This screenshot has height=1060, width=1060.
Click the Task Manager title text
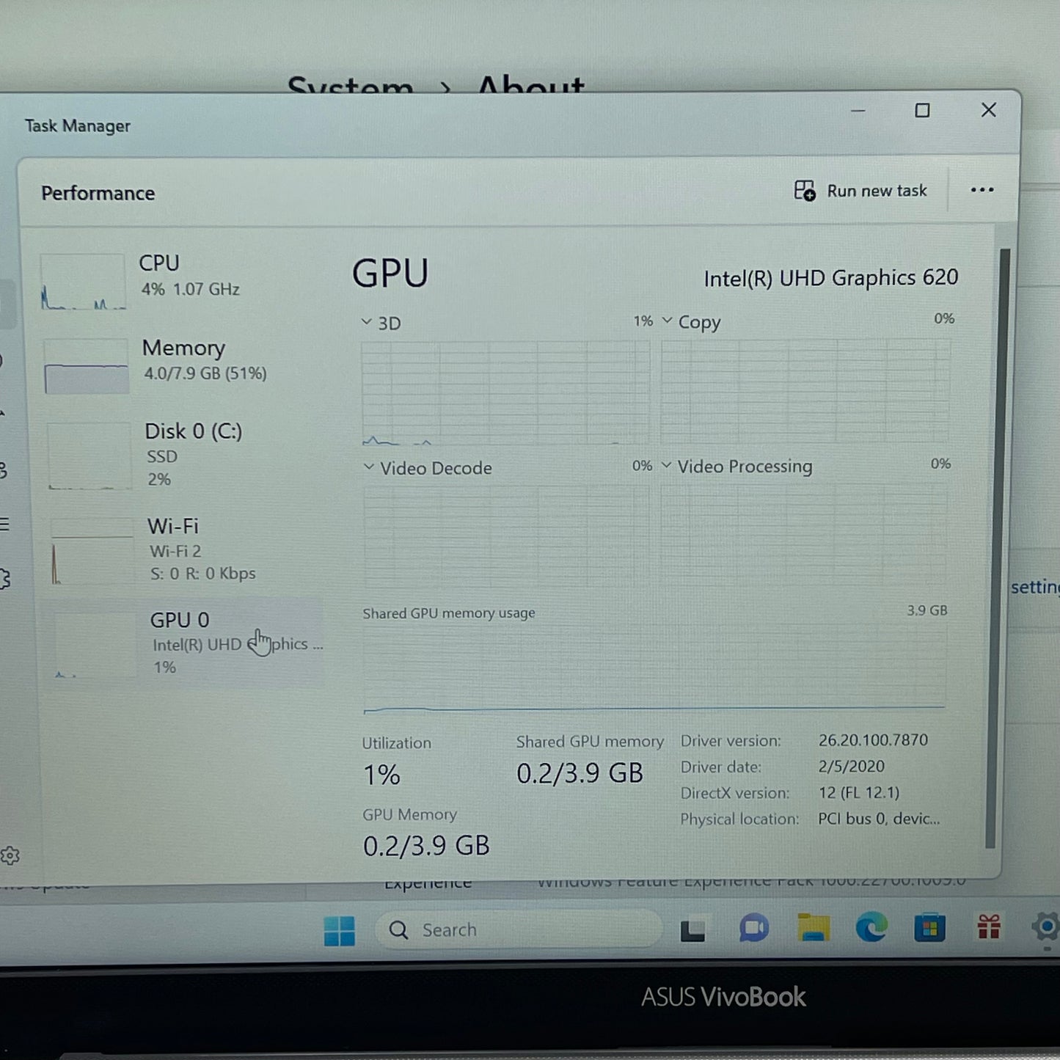78,126
